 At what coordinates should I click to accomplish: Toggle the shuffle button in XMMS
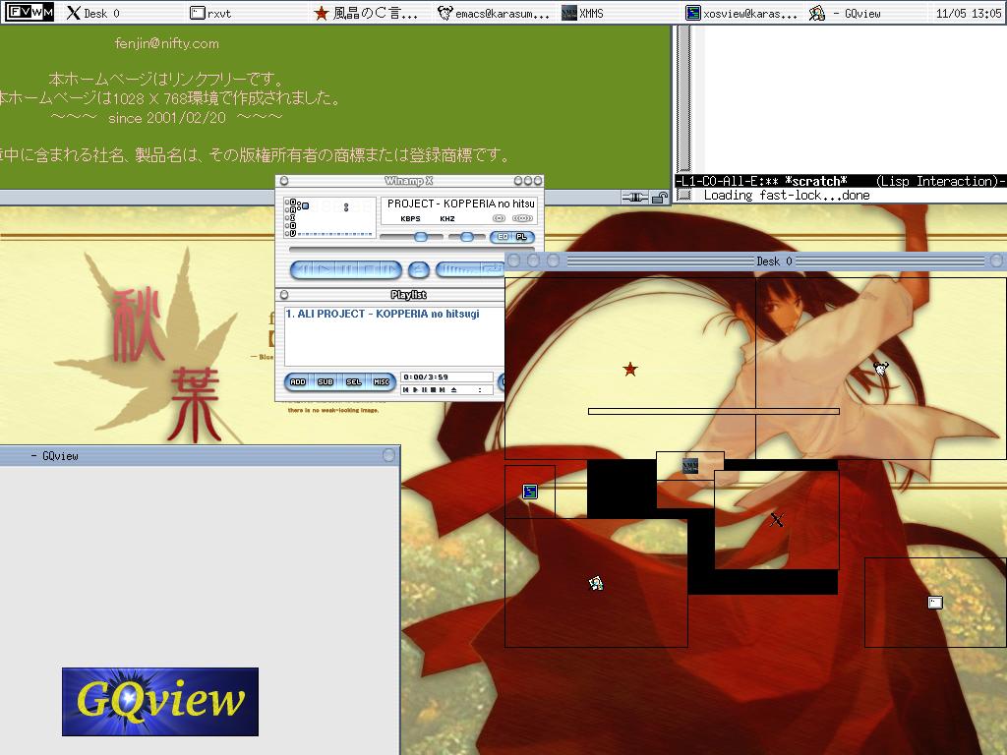(458, 269)
